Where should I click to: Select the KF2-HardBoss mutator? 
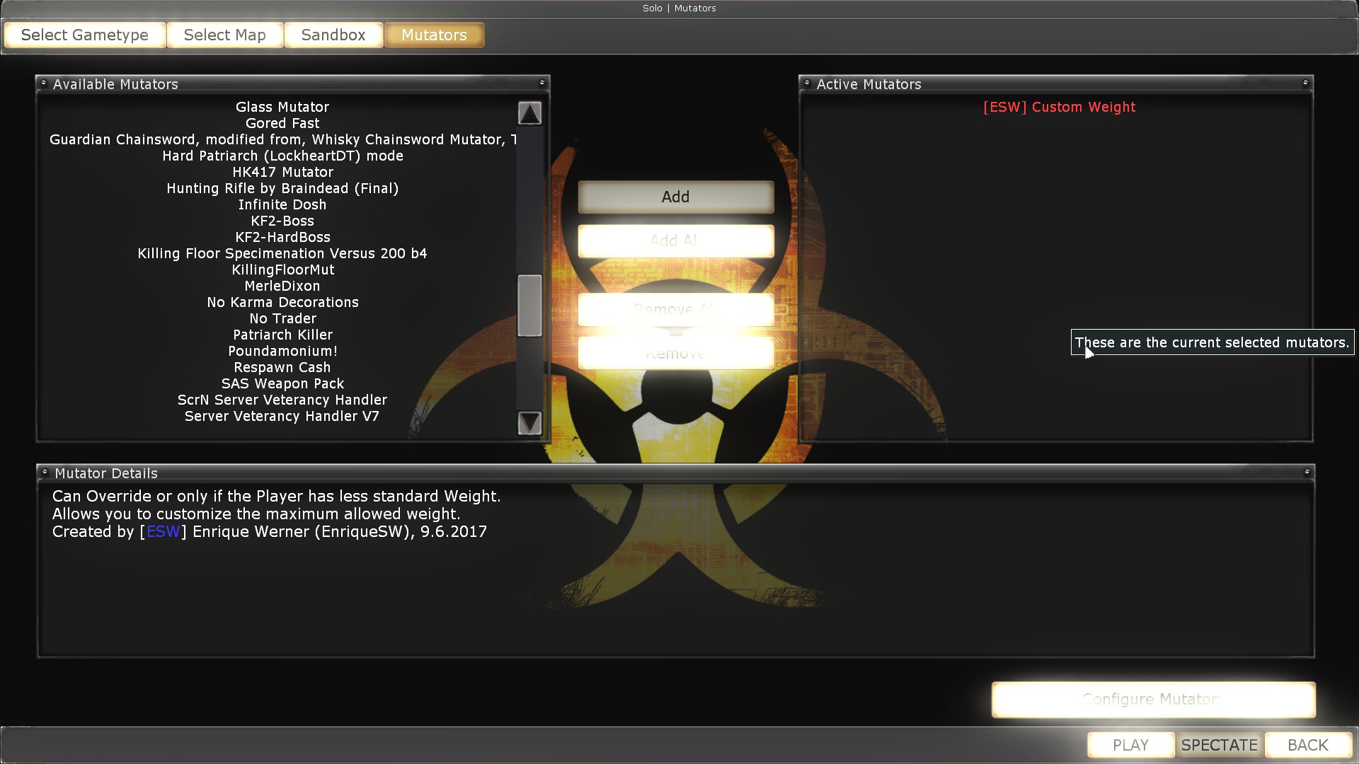[282, 237]
